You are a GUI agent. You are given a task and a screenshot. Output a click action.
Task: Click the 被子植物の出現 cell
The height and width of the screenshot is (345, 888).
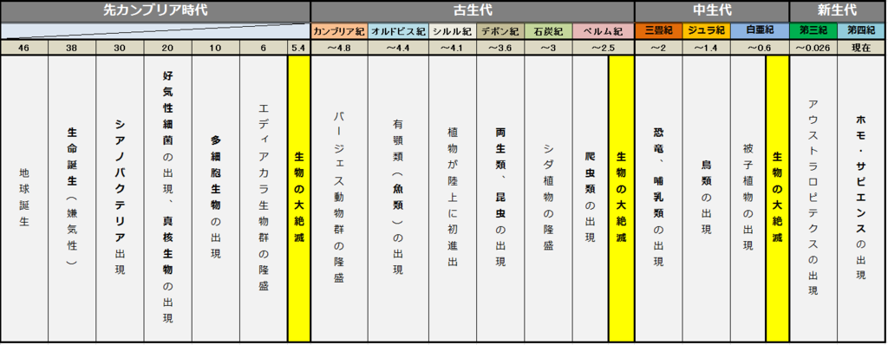coord(748,199)
